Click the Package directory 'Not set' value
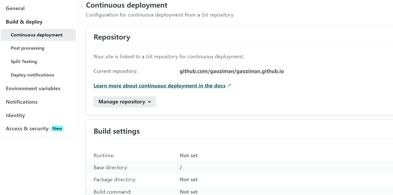Screen dimensions: 393x195 [x=189, y=180]
